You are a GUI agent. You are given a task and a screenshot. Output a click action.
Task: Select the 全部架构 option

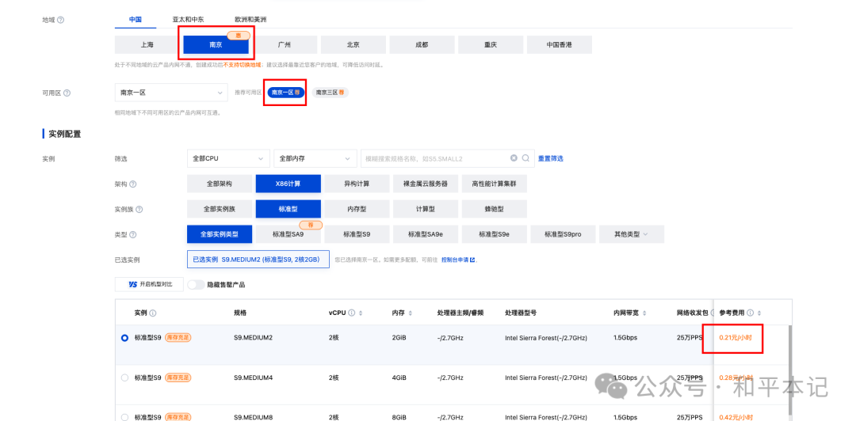pyautogui.click(x=220, y=184)
